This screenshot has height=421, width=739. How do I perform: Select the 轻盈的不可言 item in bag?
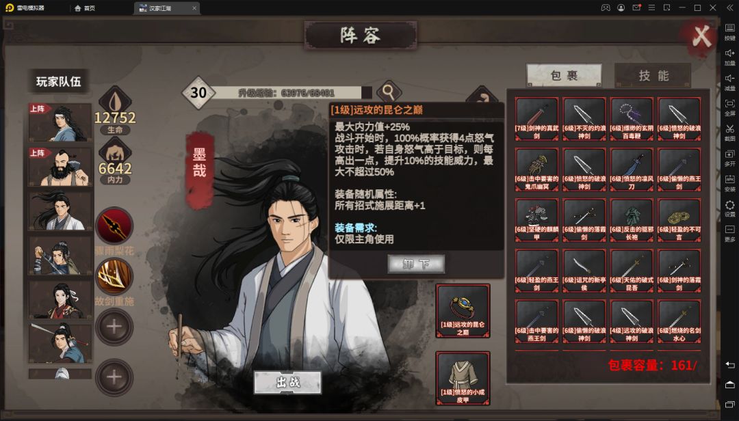[679, 220]
